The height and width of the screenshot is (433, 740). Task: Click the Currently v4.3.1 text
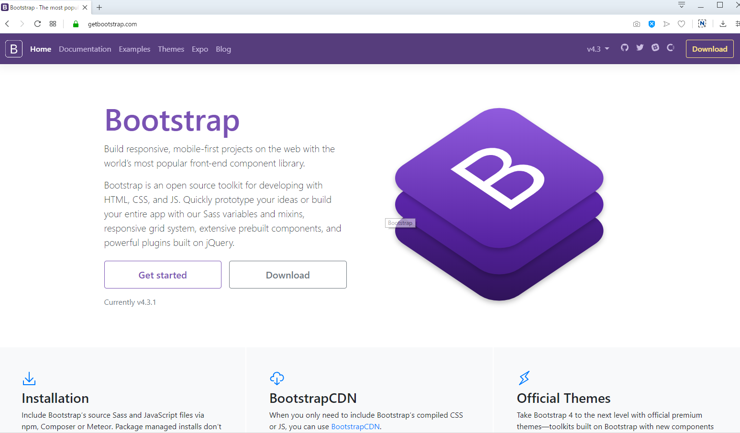[x=130, y=302]
